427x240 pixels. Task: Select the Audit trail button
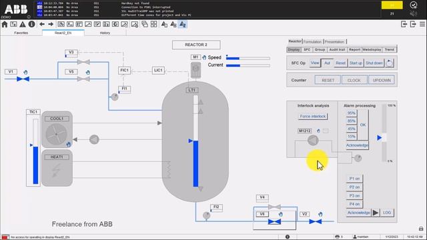pyautogui.click(x=337, y=49)
